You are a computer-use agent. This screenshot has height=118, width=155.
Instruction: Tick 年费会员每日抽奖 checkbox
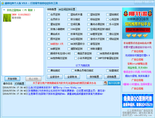(x=73, y=71)
